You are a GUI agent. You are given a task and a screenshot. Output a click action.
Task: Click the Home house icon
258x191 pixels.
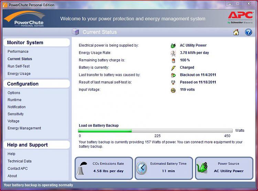pyautogui.click(x=236, y=32)
